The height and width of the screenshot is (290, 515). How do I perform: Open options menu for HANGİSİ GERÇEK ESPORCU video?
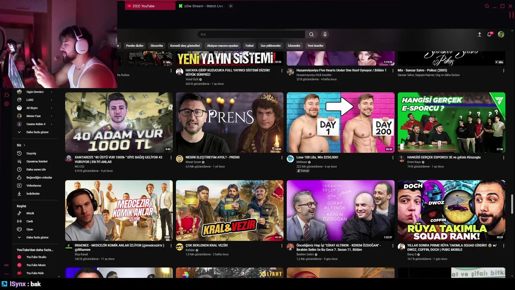503,158
